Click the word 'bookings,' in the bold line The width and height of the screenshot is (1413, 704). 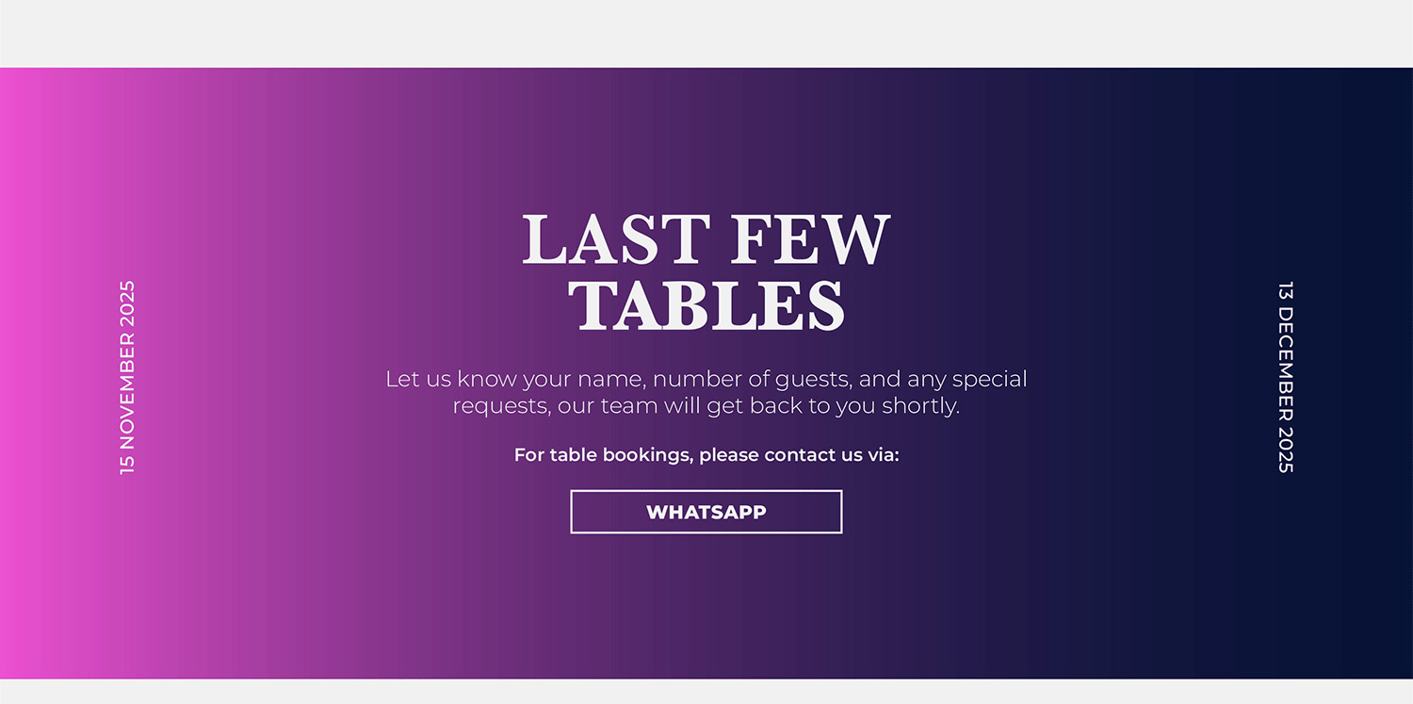(x=648, y=455)
